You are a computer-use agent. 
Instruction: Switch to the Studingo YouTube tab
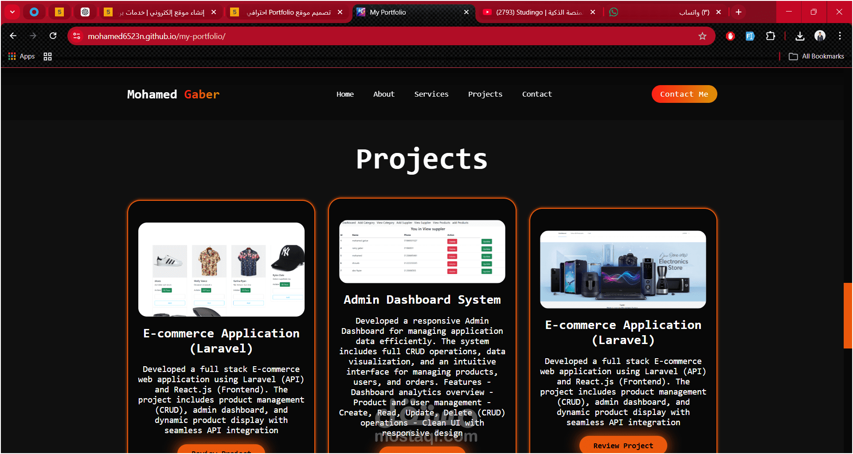pos(539,12)
